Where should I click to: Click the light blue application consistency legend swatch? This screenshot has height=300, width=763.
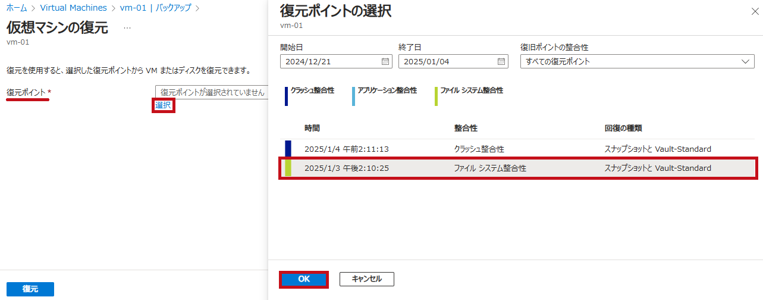(x=354, y=96)
